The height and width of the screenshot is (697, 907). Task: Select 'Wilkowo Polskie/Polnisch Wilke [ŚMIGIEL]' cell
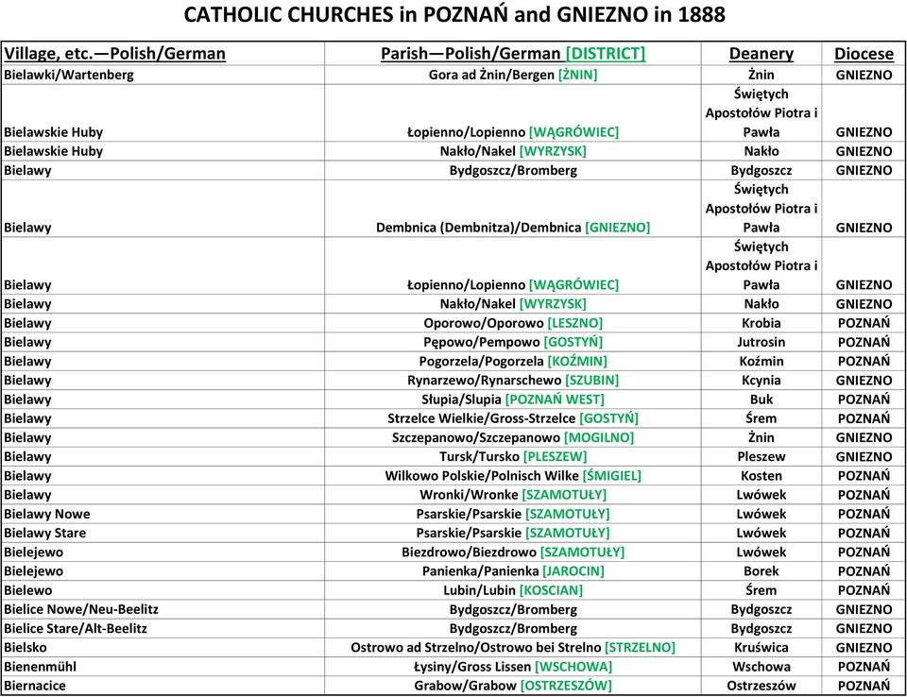[513, 475]
